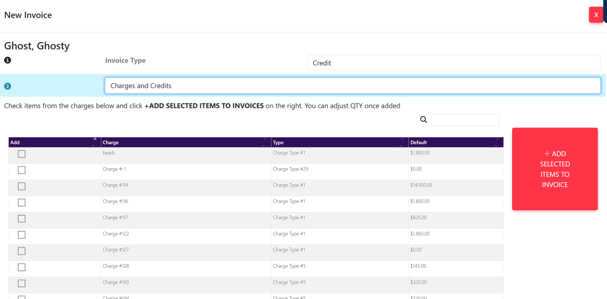607x299 pixels.
Task: Expand the Charges and Credits dropdown
Action: [352, 86]
